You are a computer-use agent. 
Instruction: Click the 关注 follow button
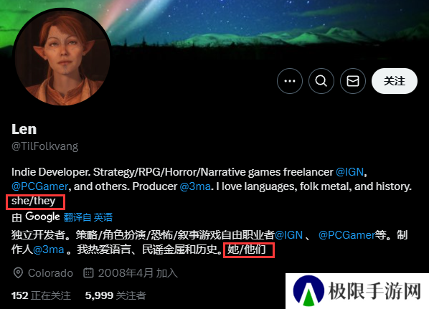click(395, 81)
